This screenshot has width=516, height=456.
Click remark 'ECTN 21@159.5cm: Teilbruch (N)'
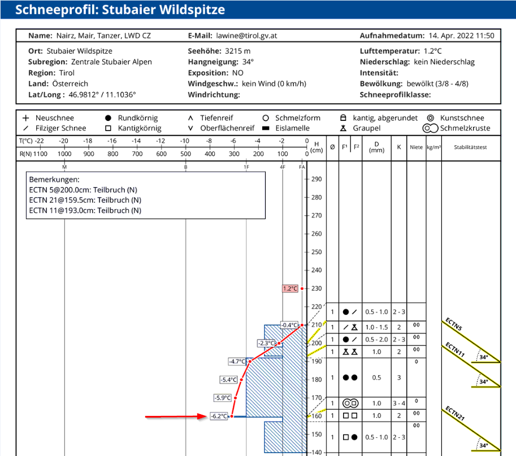[x=85, y=200]
